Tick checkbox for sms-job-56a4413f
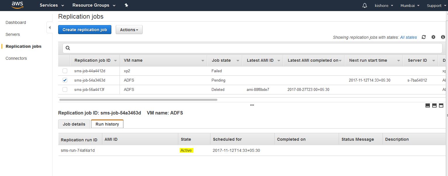The image size is (448, 176). tap(65, 89)
